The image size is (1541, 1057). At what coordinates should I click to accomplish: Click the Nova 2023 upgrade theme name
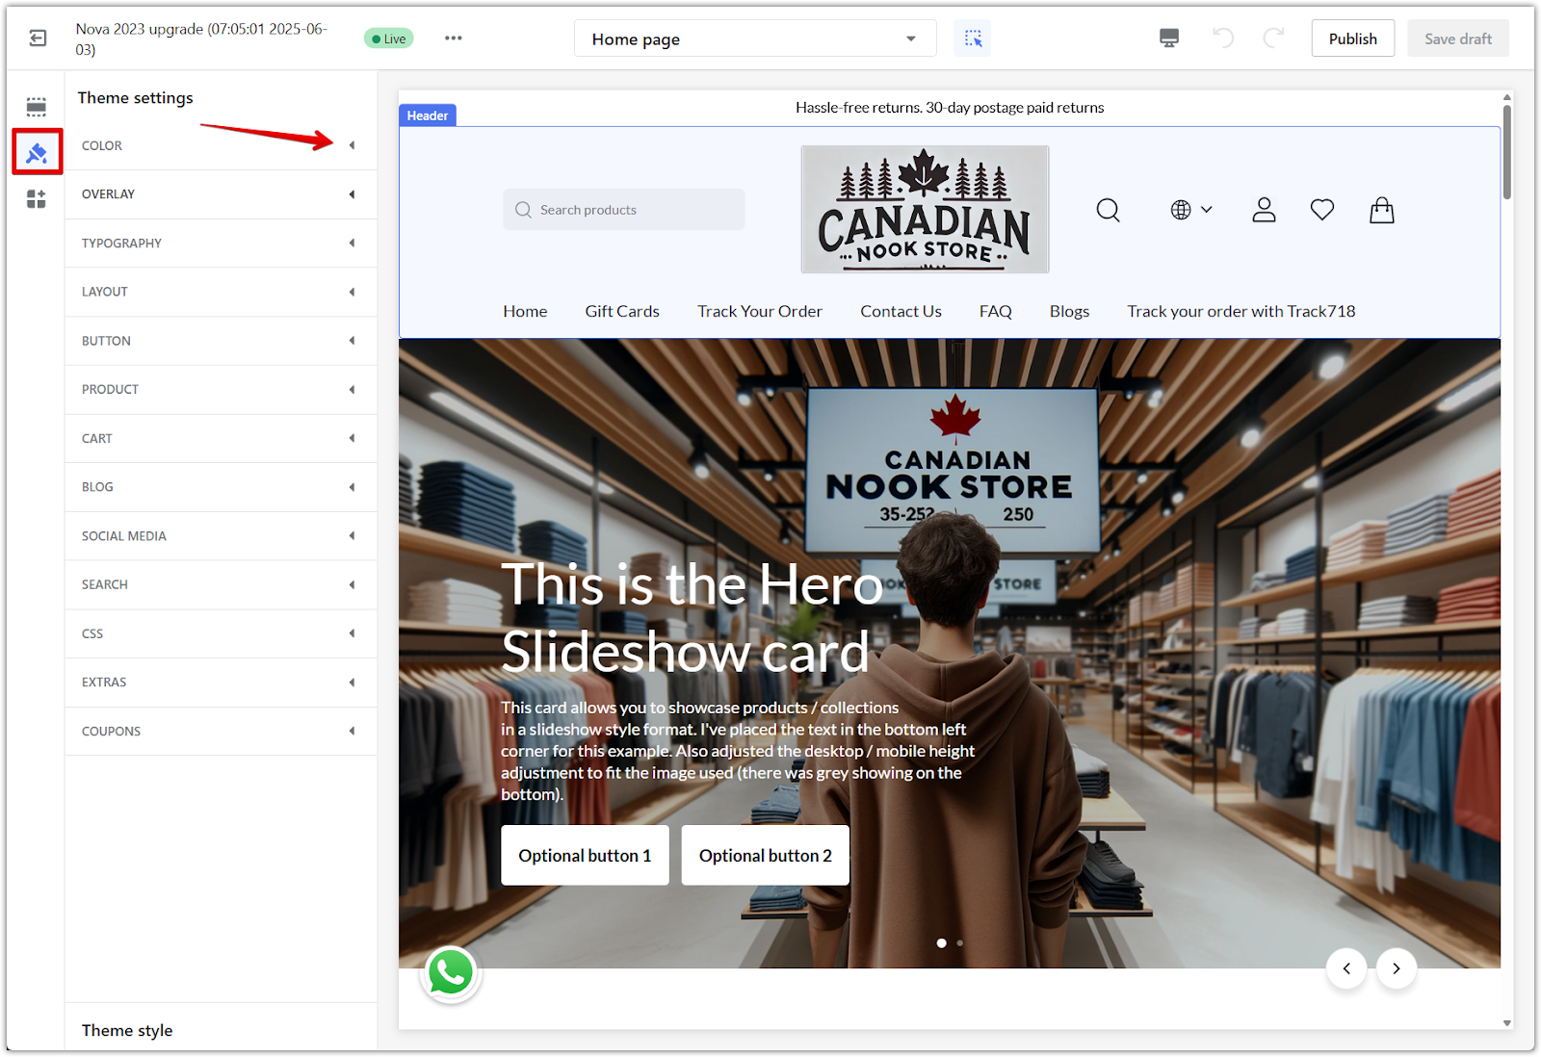tap(201, 39)
